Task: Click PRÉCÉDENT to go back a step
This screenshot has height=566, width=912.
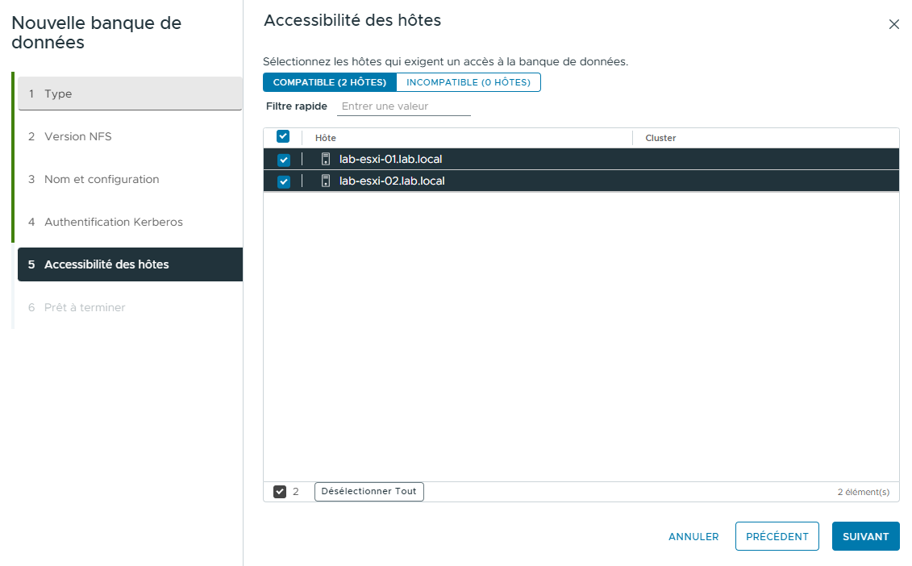Action: click(777, 536)
